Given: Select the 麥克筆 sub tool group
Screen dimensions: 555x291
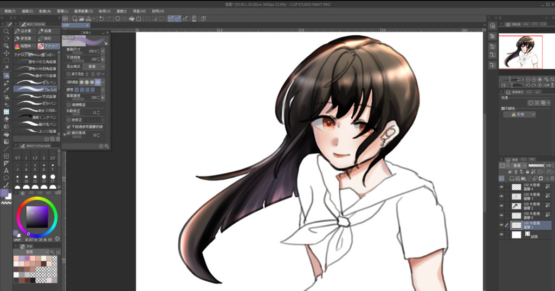Looking at the screenshot, I should pos(25,38).
